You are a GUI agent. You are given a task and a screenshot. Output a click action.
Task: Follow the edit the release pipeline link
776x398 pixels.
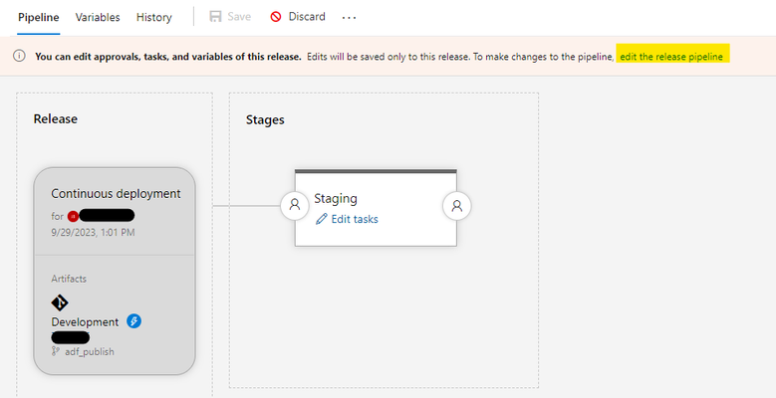point(671,57)
